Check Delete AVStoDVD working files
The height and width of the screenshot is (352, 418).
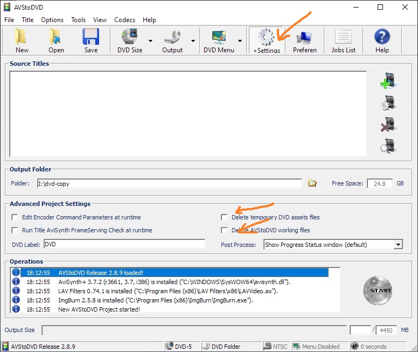tap(224, 230)
